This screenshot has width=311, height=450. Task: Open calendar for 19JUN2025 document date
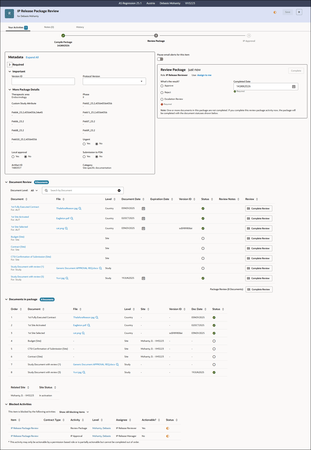[x=143, y=278]
